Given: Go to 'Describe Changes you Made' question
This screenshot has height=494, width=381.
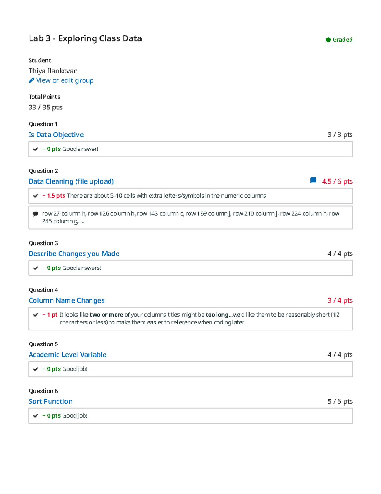Looking at the screenshot, I should (74, 254).
